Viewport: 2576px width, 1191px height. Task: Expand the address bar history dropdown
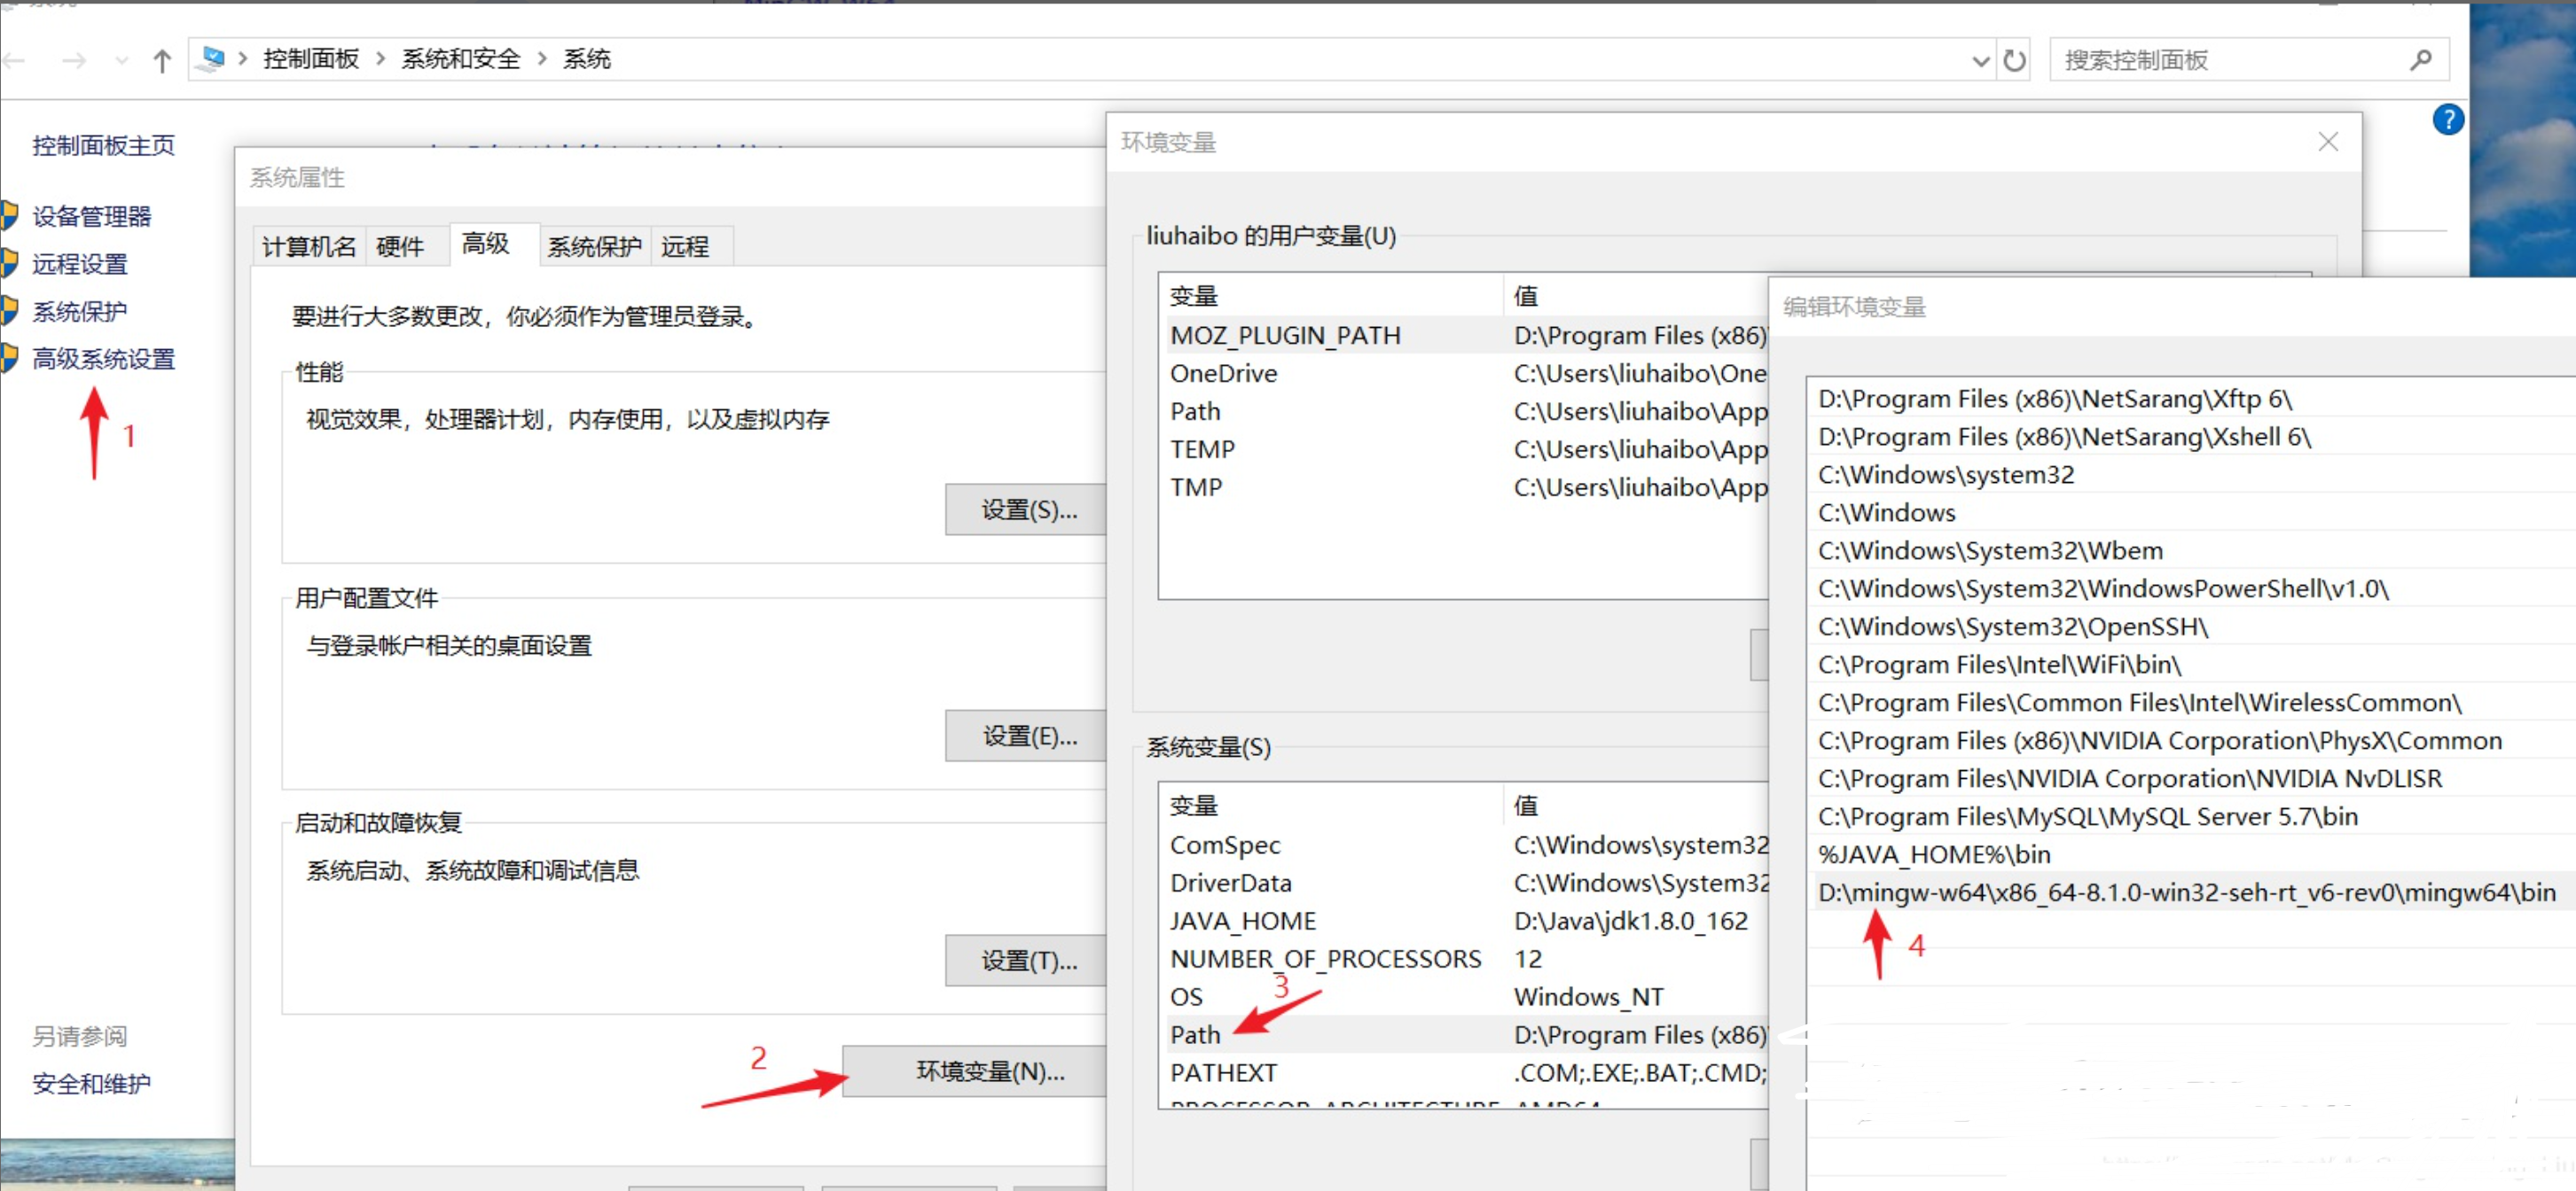[1980, 61]
